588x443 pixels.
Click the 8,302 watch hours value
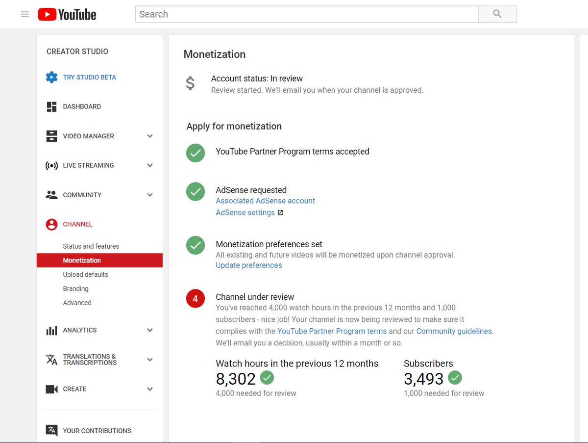point(236,379)
